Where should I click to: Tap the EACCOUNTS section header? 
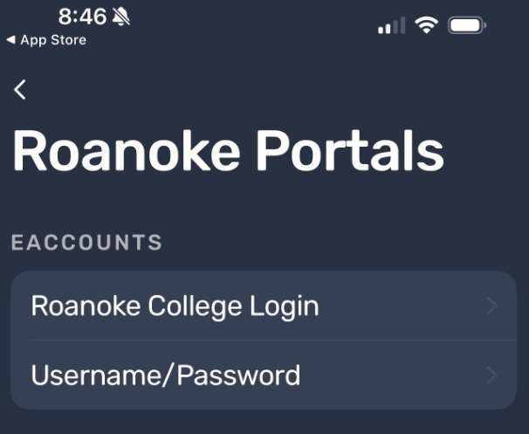coord(86,243)
